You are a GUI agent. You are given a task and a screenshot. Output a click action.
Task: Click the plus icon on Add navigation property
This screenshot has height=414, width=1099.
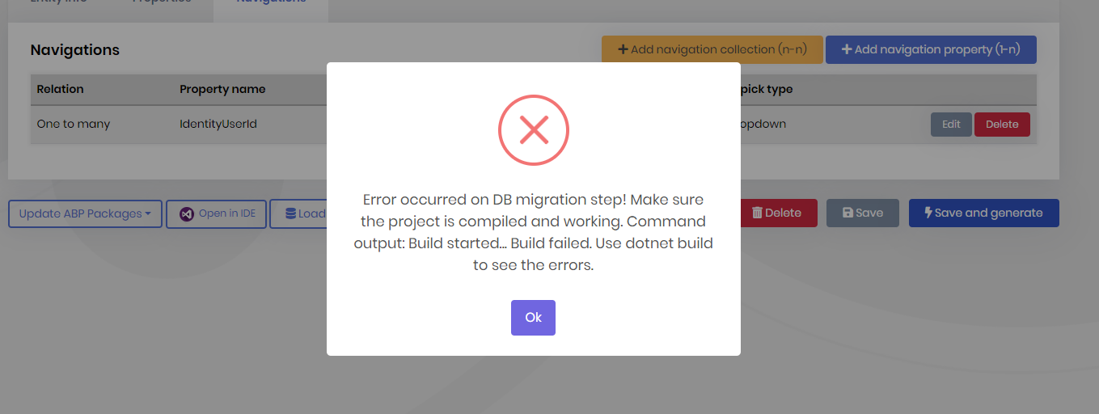pos(847,49)
